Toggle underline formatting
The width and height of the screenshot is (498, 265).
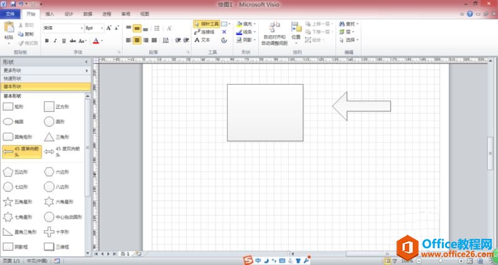point(63,41)
